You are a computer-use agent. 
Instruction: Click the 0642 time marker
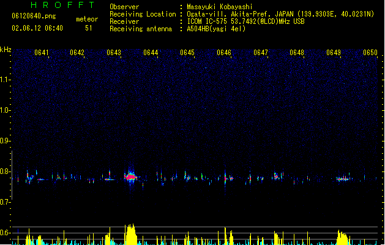77,53
